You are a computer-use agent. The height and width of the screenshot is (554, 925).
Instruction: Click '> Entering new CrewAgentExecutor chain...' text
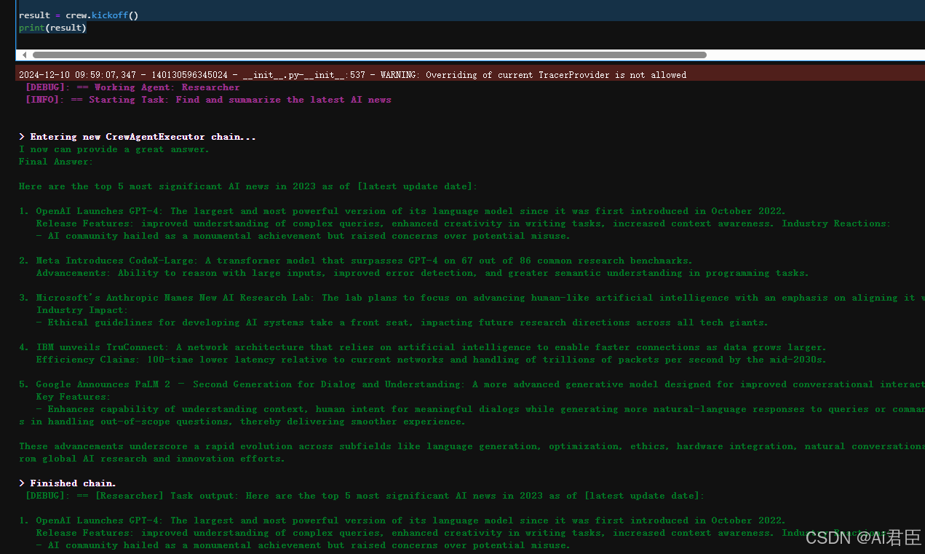[138, 137]
